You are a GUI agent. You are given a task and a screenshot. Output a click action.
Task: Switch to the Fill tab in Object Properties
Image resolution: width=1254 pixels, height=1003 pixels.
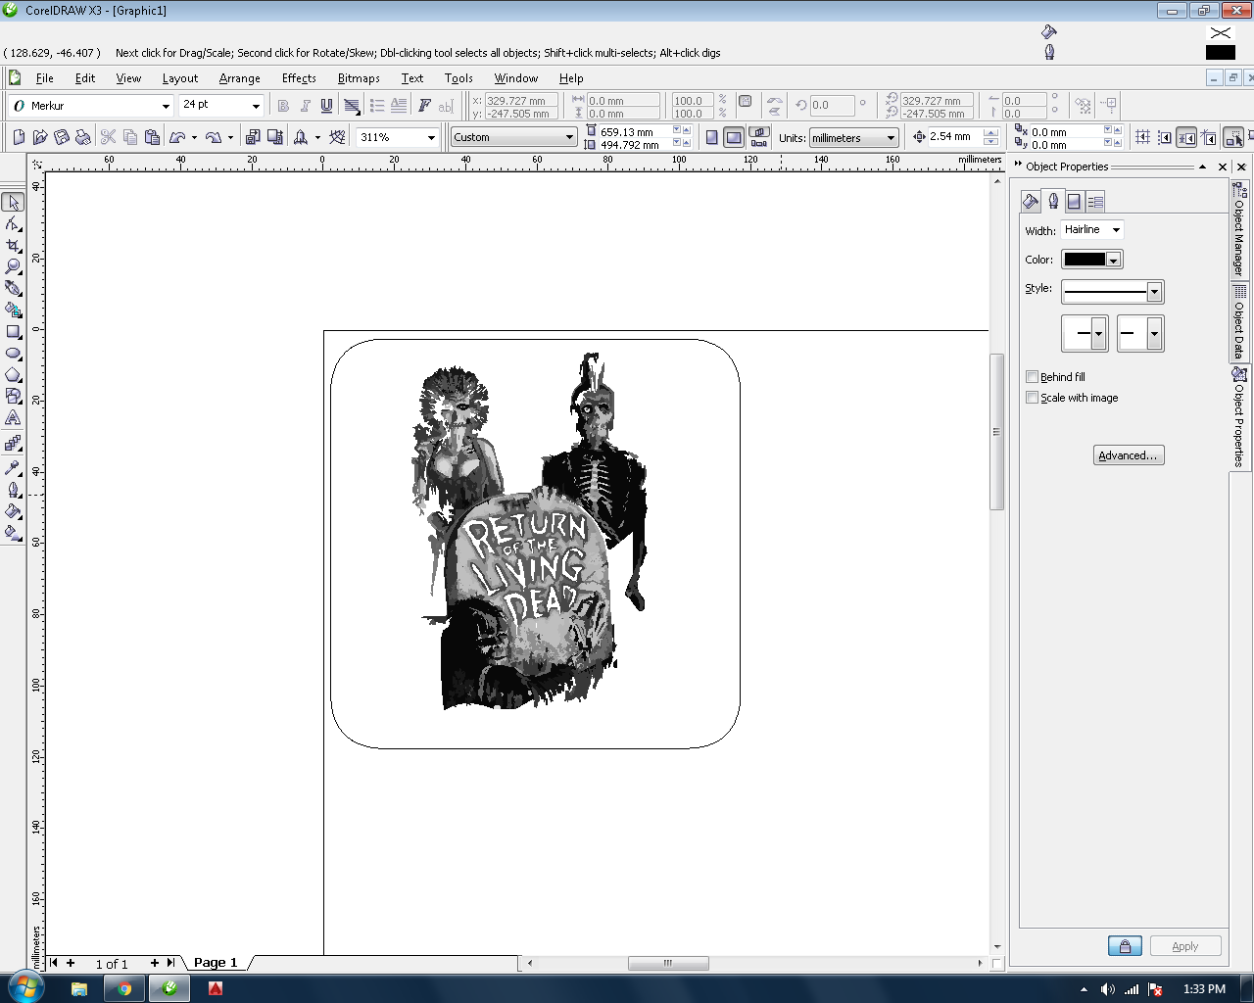(x=1031, y=201)
